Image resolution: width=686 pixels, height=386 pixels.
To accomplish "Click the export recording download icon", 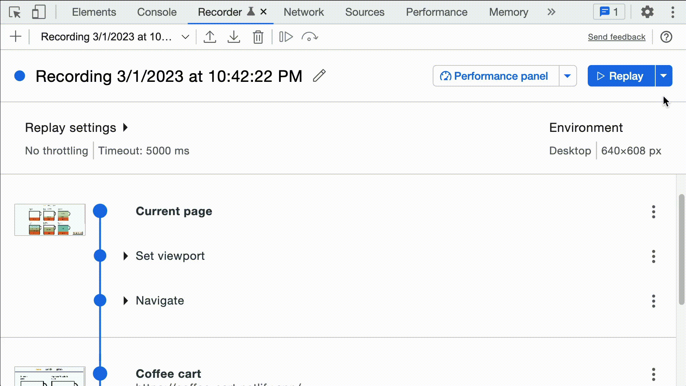I will coord(234,37).
